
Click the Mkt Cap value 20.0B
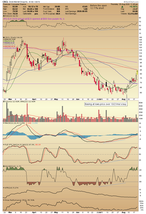[57, 7]
